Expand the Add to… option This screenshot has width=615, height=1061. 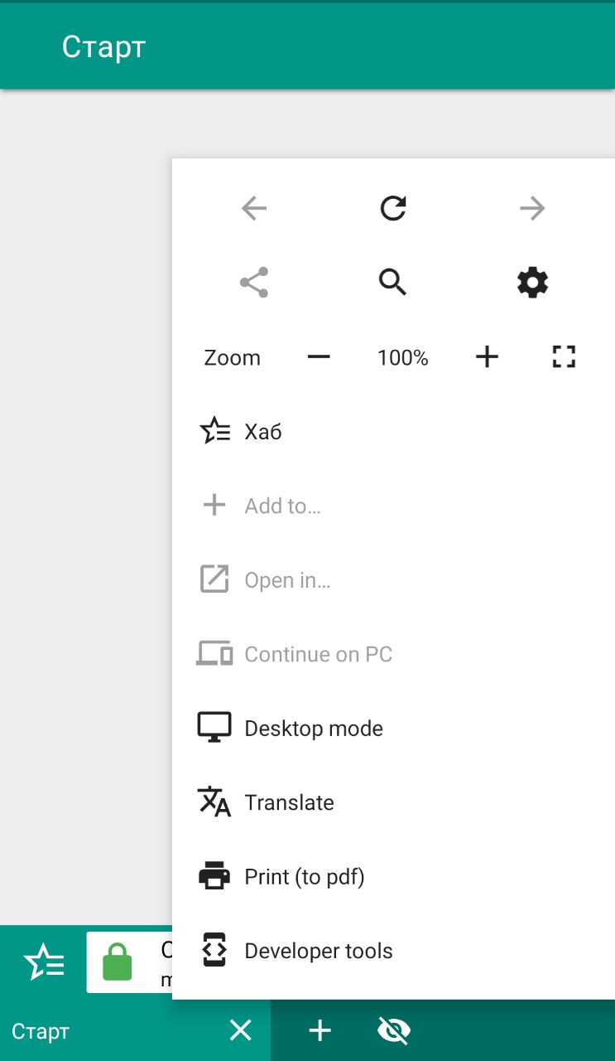pos(393,506)
